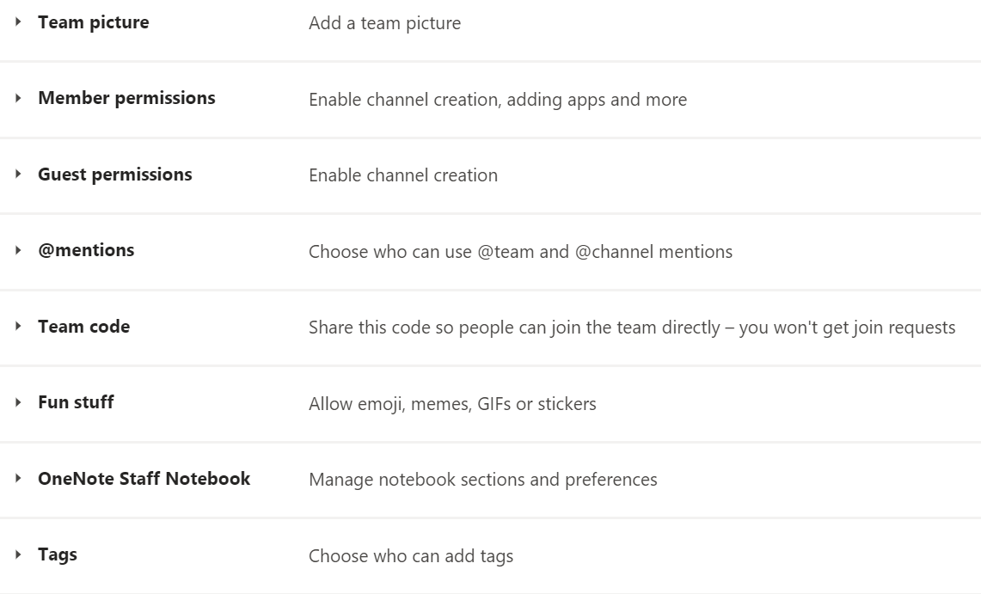Expand the Team code section arrow

tap(18, 327)
